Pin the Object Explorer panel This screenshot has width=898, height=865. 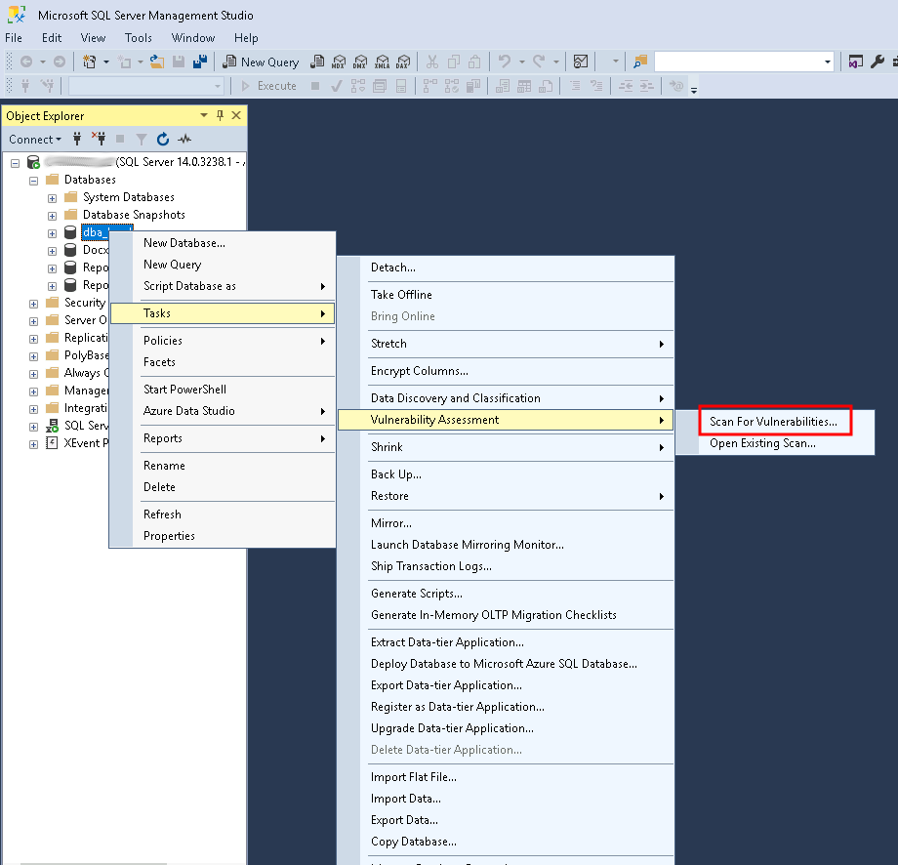tap(220, 115)
